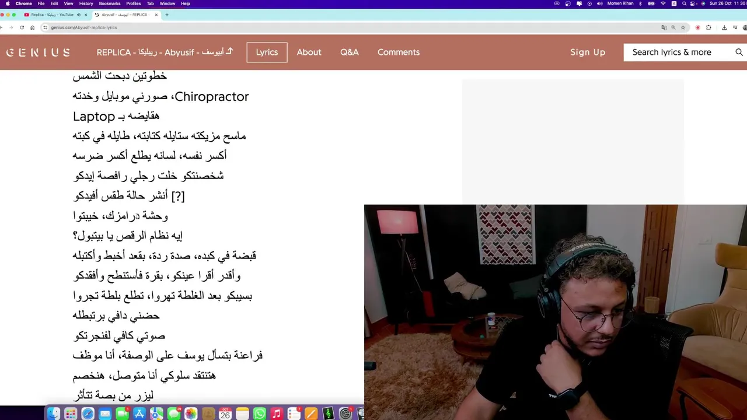Click the Spotlight search icon in menu bar
This screenshot has height=420, width=747.
684,3
